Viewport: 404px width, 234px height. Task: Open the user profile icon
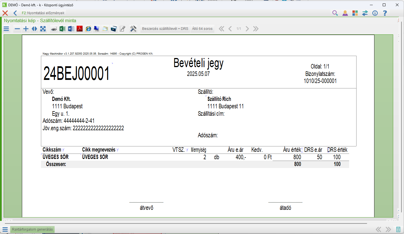(345, 13)
